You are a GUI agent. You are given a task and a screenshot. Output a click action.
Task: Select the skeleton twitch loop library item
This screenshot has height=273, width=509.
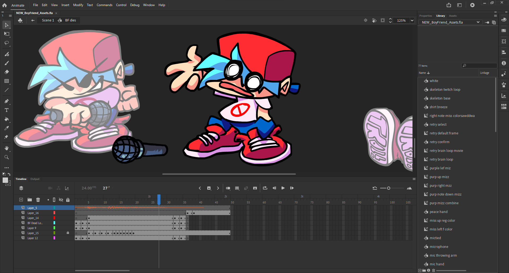(445, 89)
